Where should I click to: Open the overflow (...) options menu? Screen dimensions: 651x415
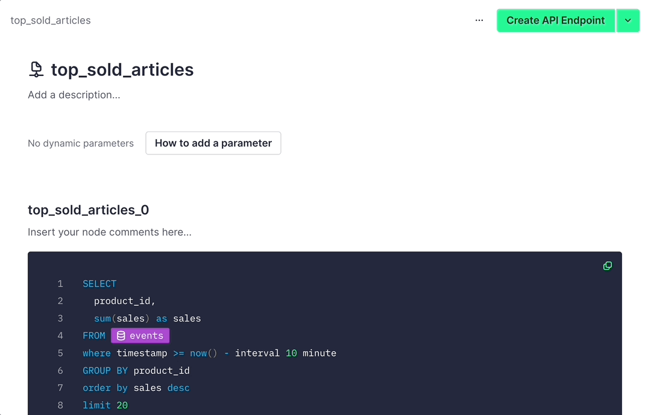click(x=479, y=20)
